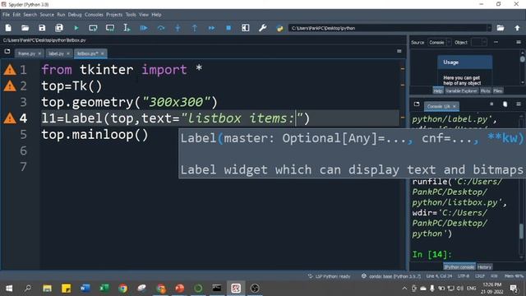Open Preferences using the wrench icon

coord(263,28)
